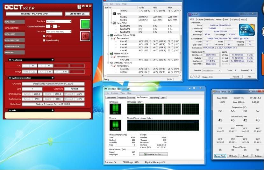Image resolution: width=264 pixels, height=170 pixels.
Task: Click the horizontal scrollbar in hardware monitor
Action: coord(142,76)
